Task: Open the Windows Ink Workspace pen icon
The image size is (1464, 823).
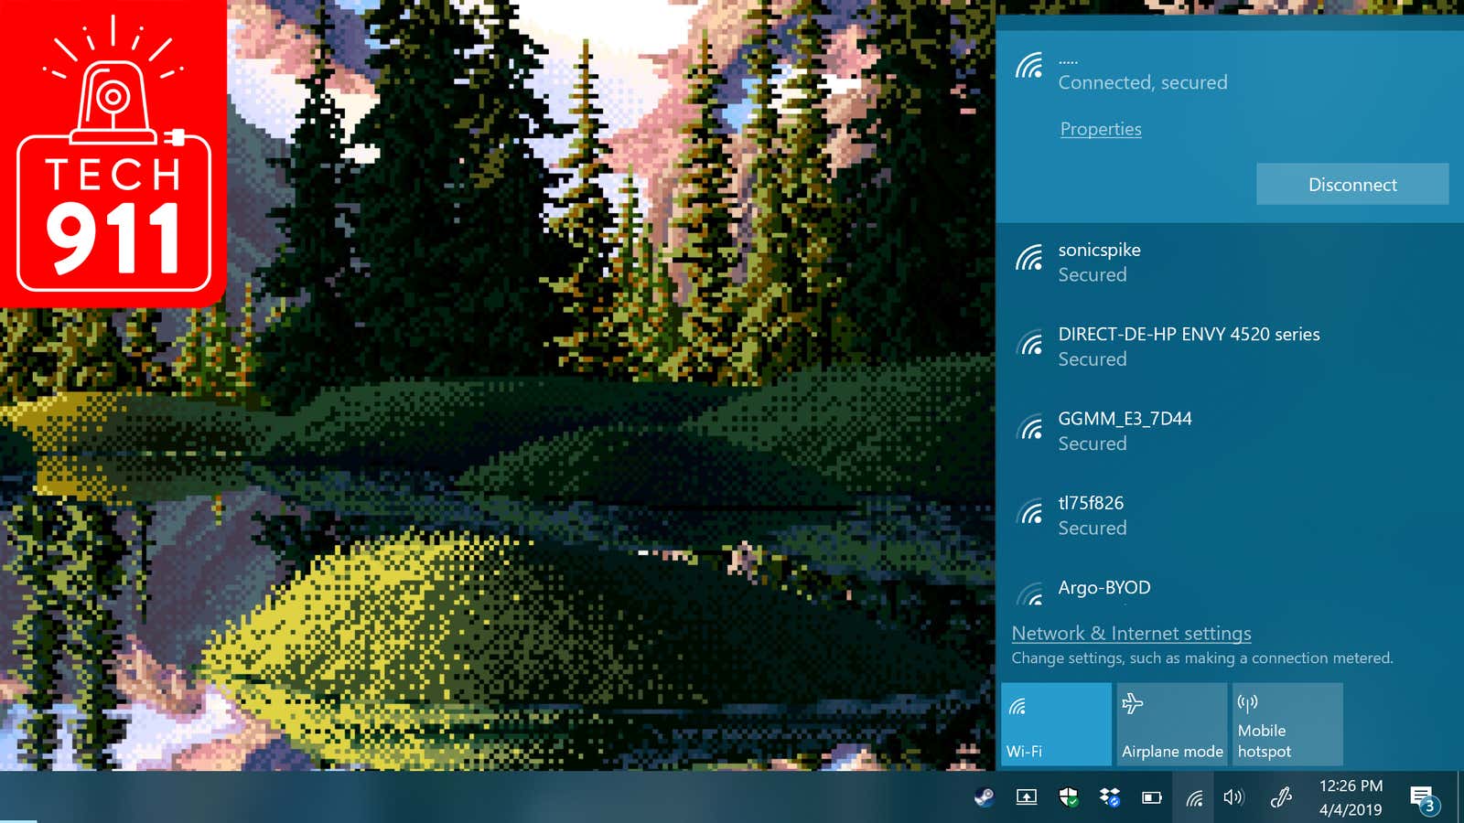Action: (1281, 797)
